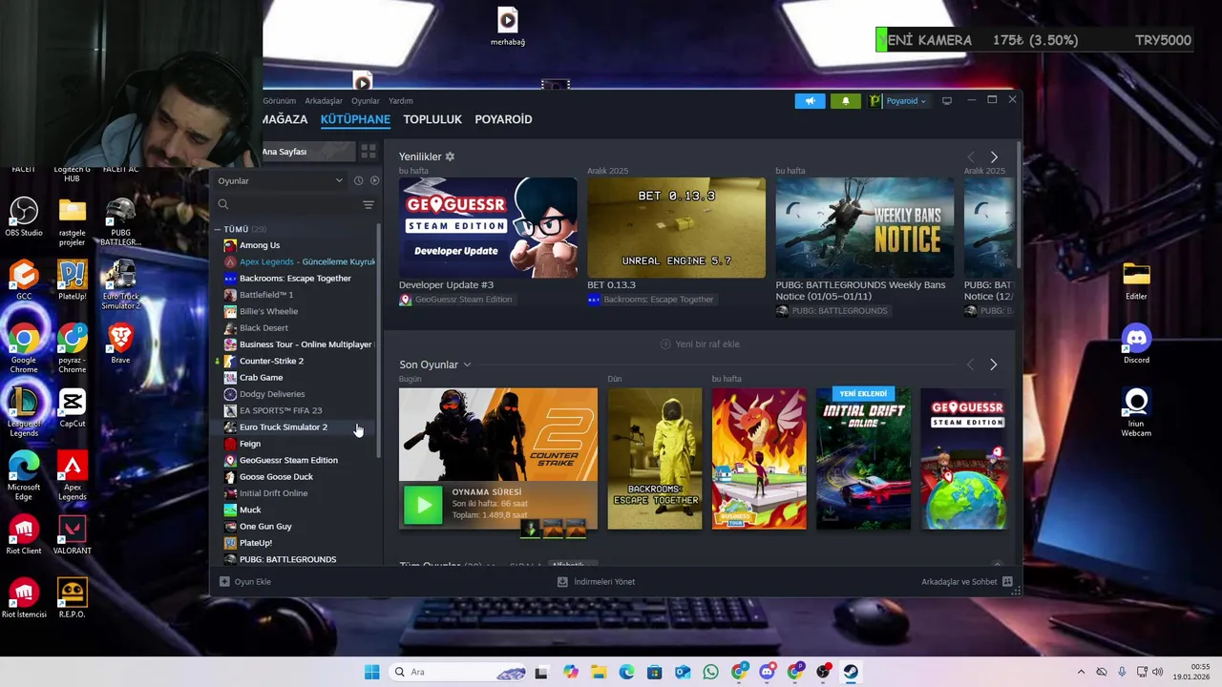Click the Oyun Ekle button
Viewport: 1222px width, 687px height.
pyautogui.click(x=245, y=581)
